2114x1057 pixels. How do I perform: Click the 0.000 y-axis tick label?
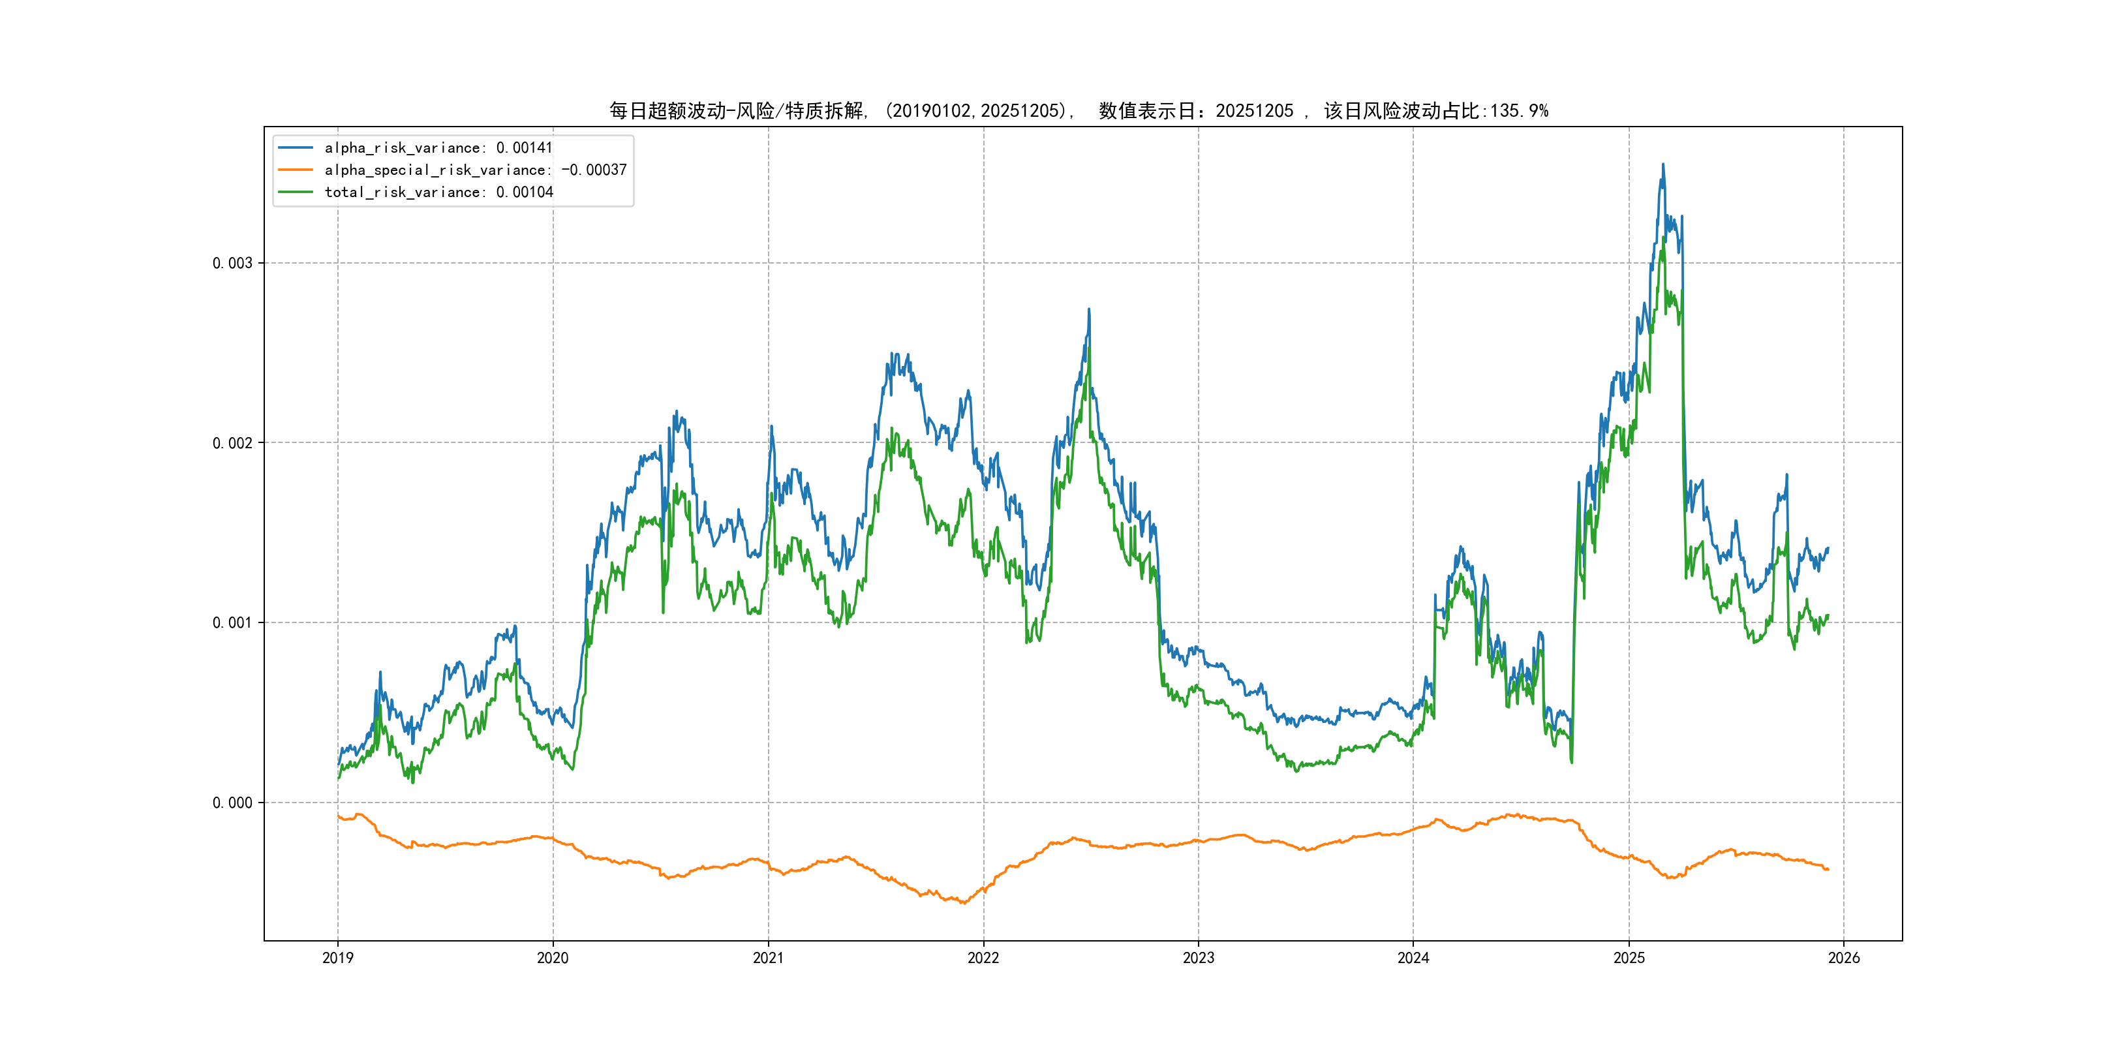[x=232, y=803]
